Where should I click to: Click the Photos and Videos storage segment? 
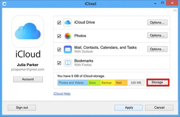pos(73,82)
